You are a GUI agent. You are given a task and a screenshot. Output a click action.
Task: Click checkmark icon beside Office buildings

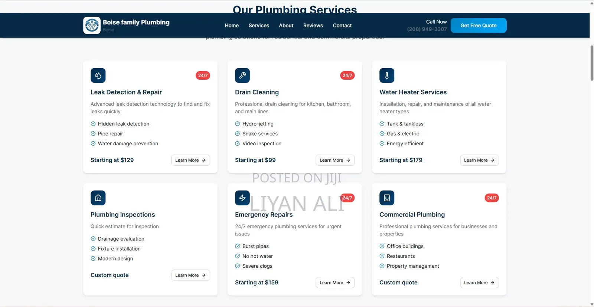(x=382, y=246)
